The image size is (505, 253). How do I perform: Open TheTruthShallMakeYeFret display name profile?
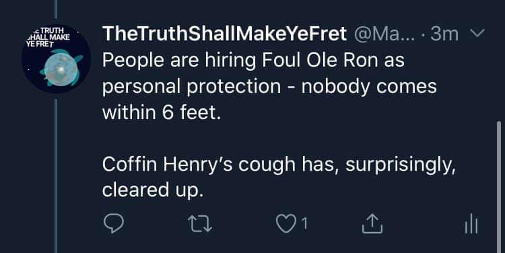tap(224, 34)
